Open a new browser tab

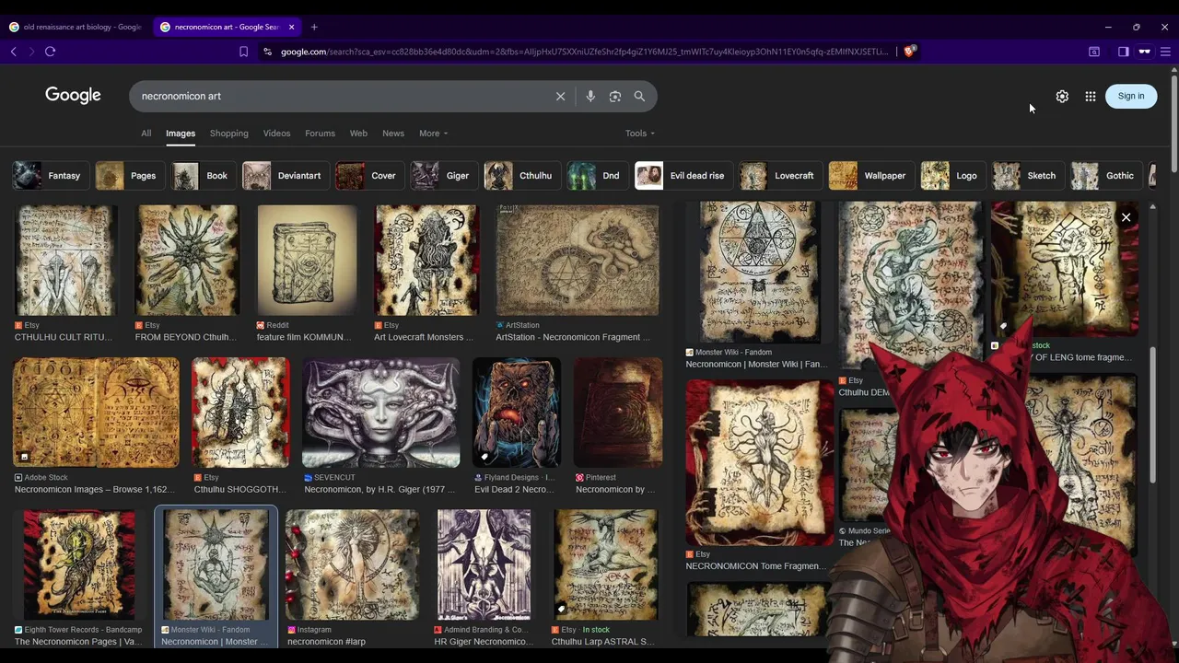pyautogui.click(x=314, y=27)
